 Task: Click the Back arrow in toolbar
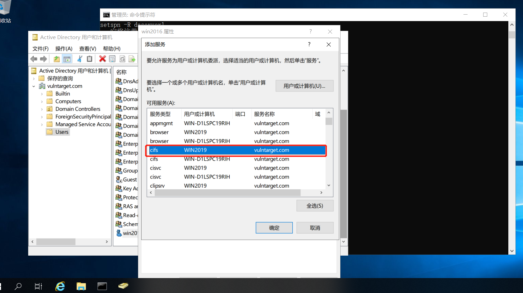coord(34,59)
